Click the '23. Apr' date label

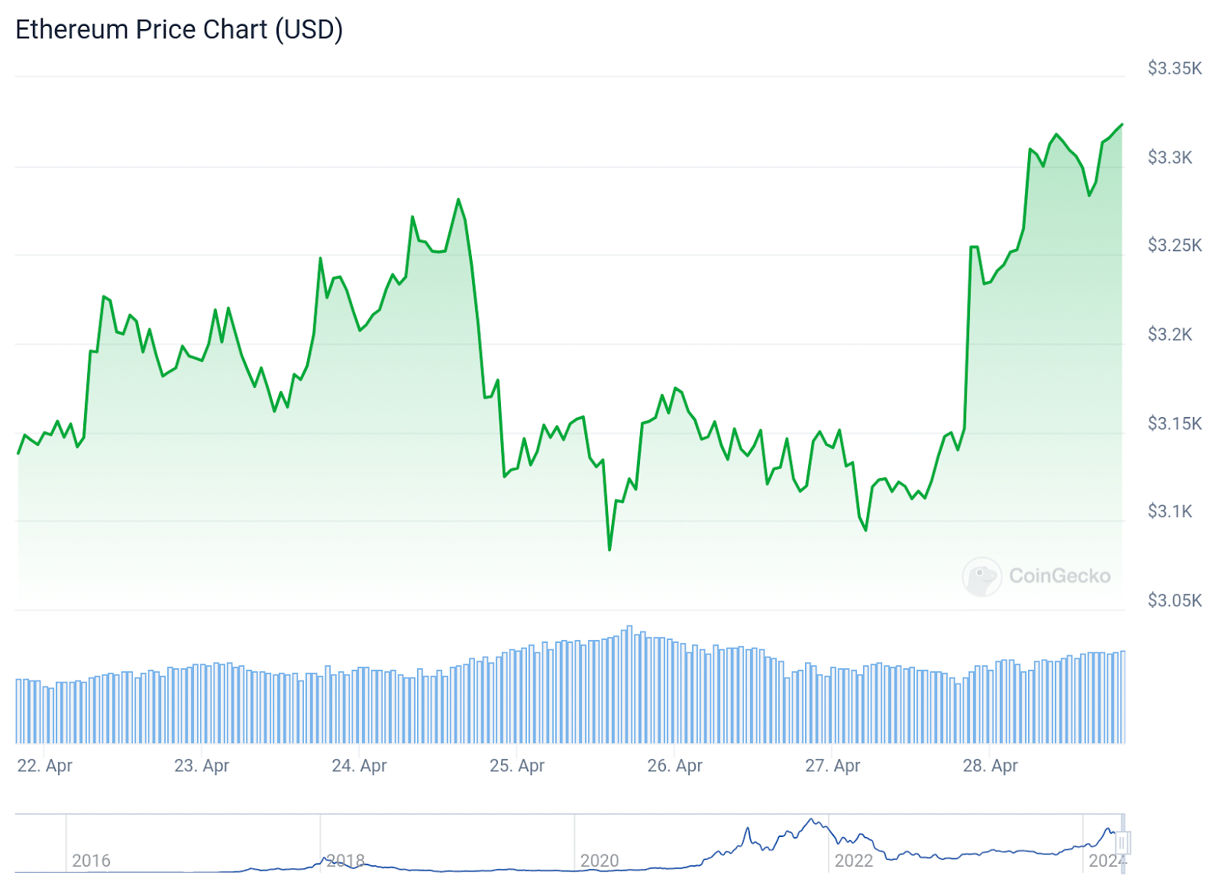[202, 765]
